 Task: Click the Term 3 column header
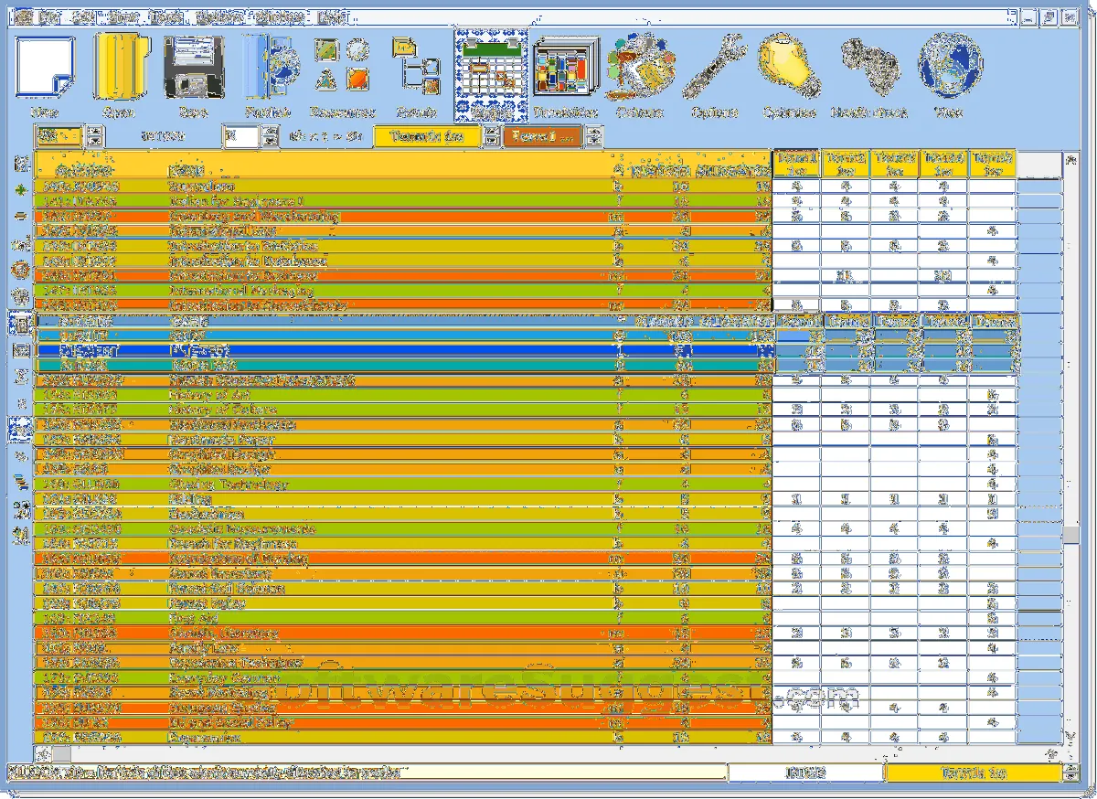tap(894, 165)
